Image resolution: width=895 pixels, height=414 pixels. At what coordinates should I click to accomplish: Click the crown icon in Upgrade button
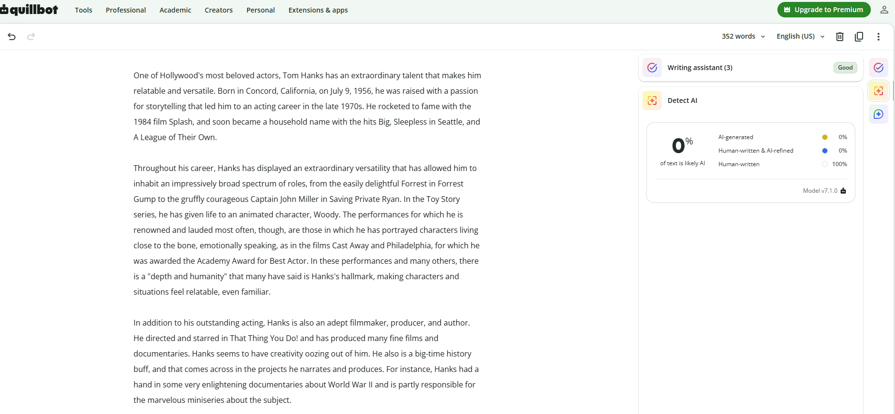click(787, 10)
